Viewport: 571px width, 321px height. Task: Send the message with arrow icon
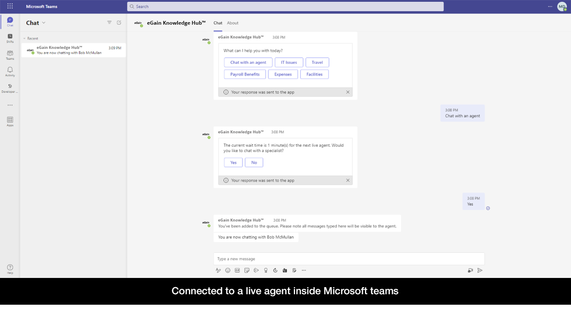click(480, 270)
